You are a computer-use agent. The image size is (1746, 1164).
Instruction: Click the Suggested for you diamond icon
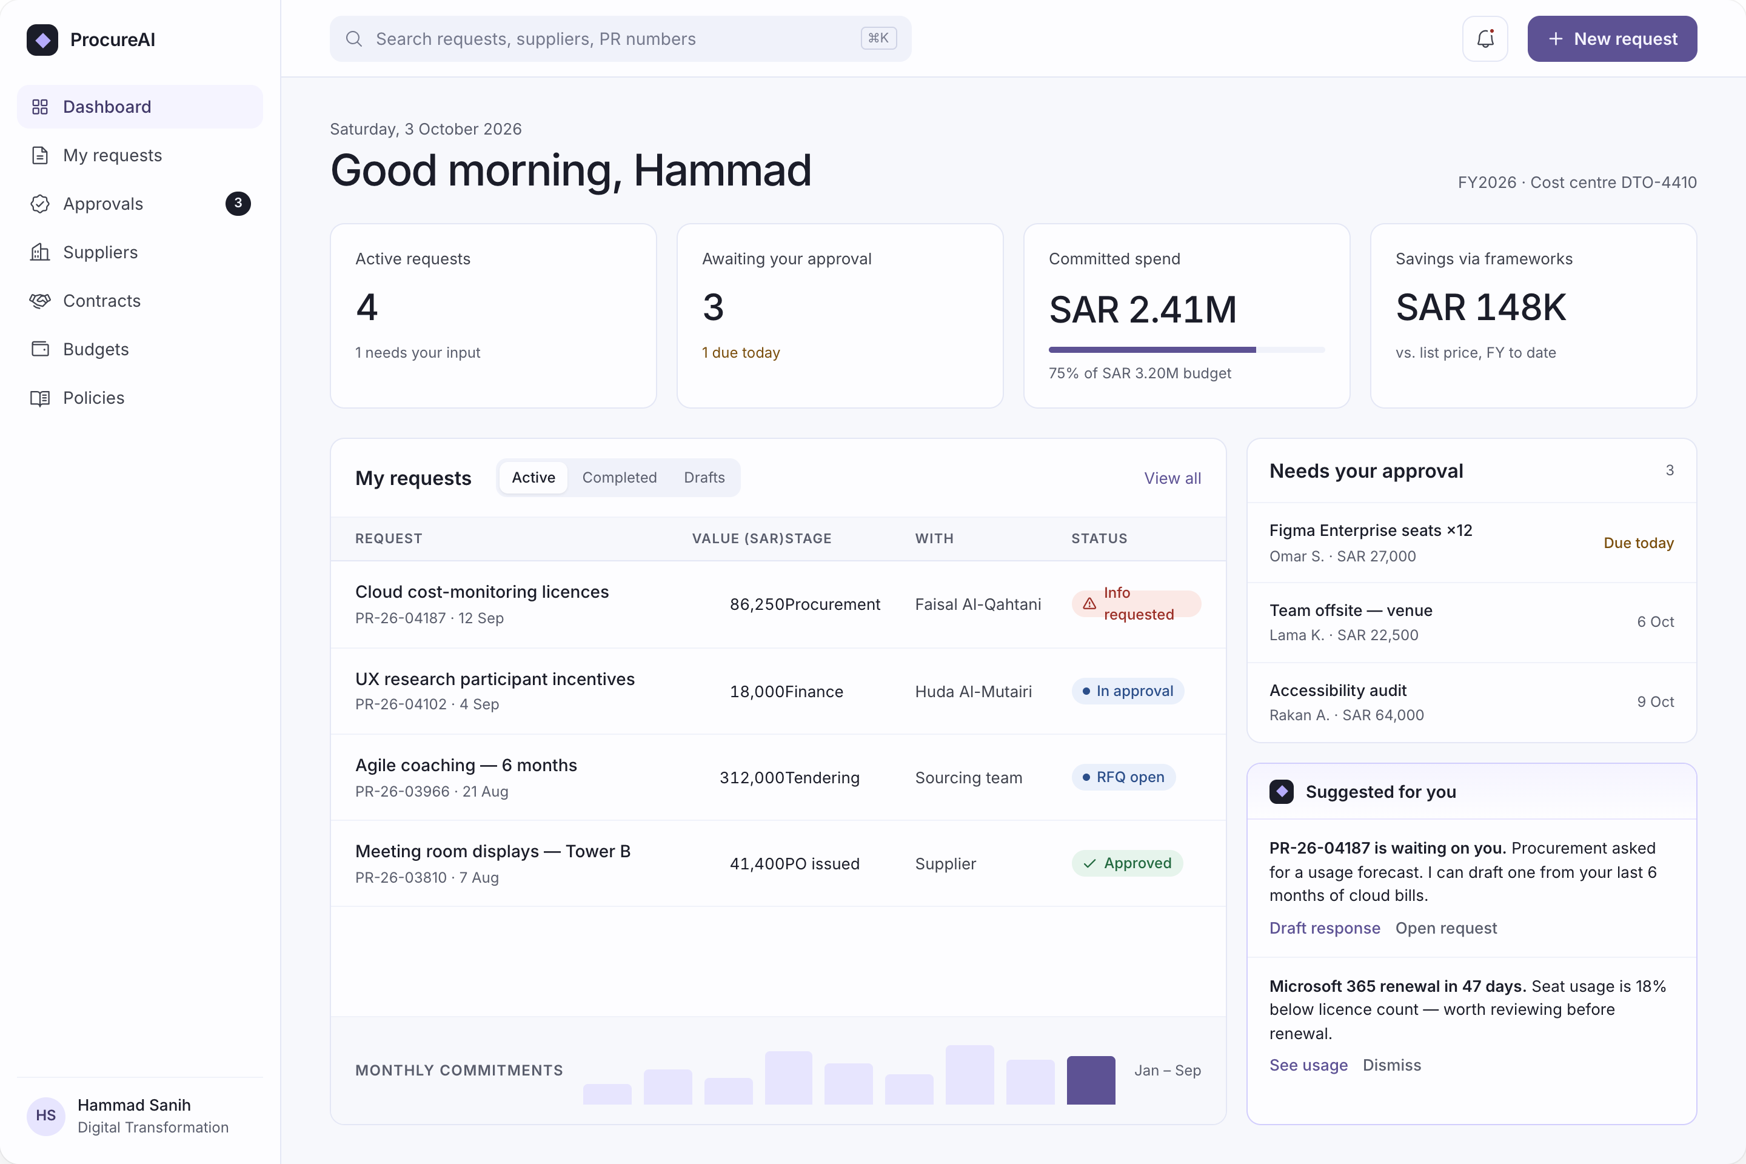pos(1281,791)
